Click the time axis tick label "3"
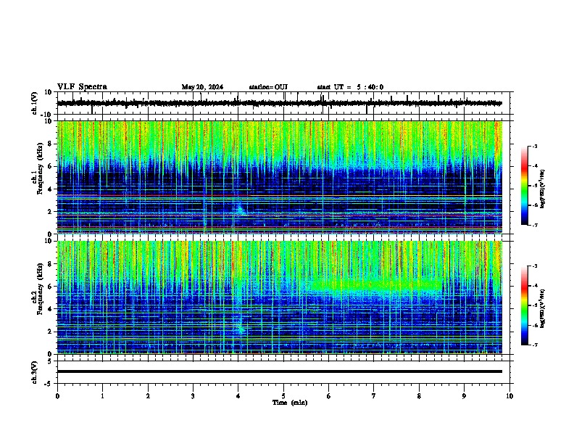574x444 pixels. [193, 396]
